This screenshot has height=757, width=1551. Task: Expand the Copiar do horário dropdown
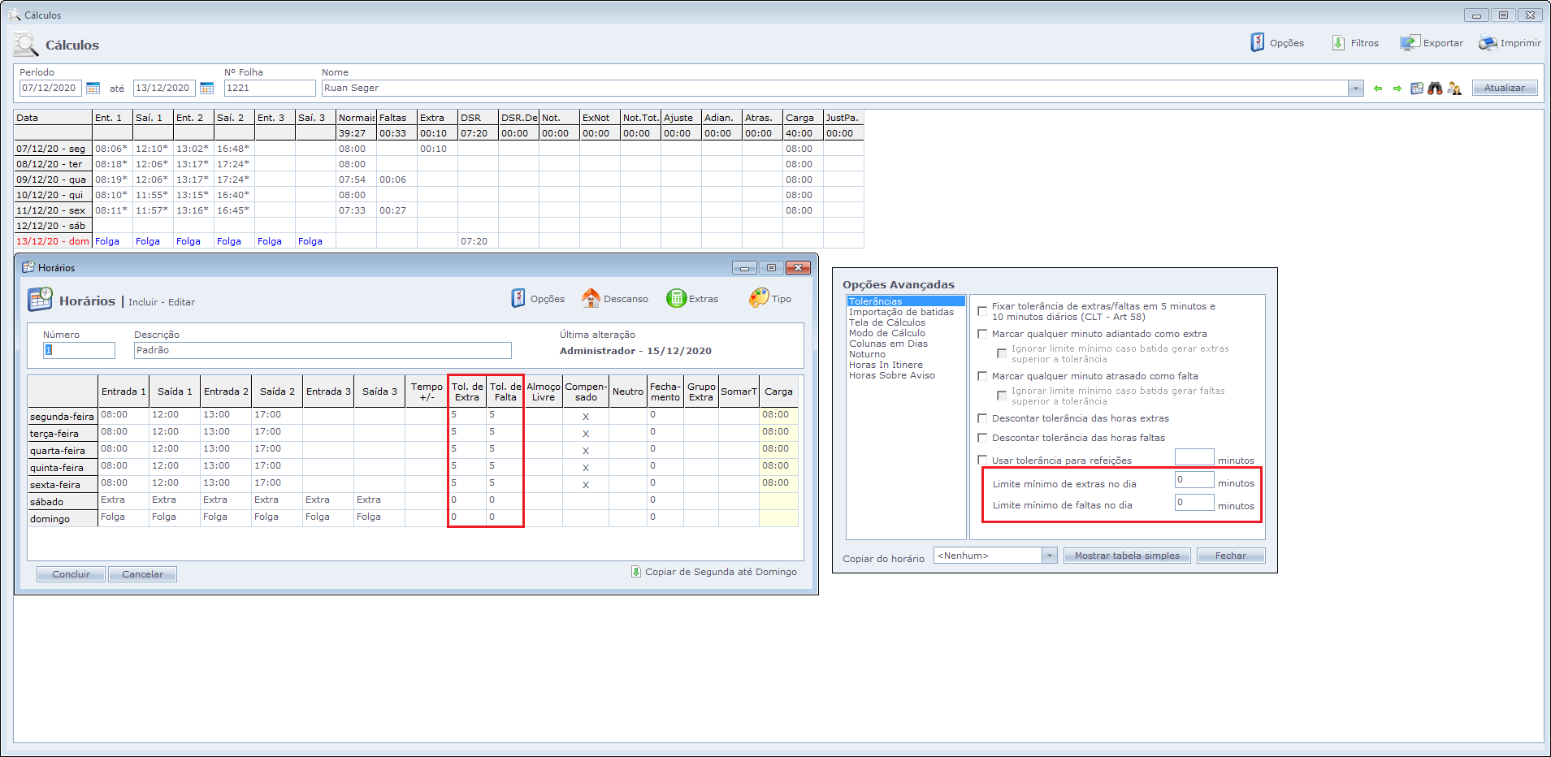(1049, 556)
